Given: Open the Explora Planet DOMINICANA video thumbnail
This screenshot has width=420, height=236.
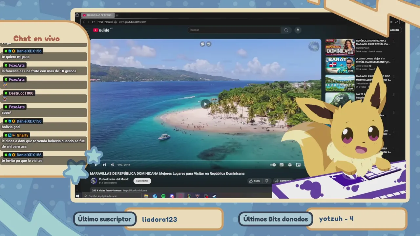Looking at the screenshot, I should pyautogui.click(x=340, y=48).
